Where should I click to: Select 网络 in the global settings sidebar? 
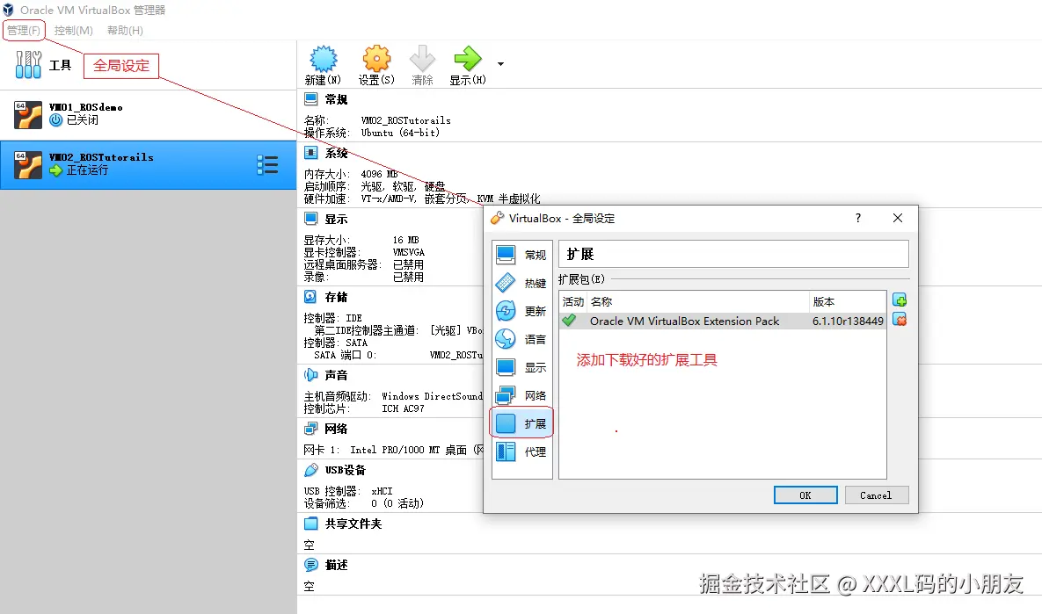[522, 395]
